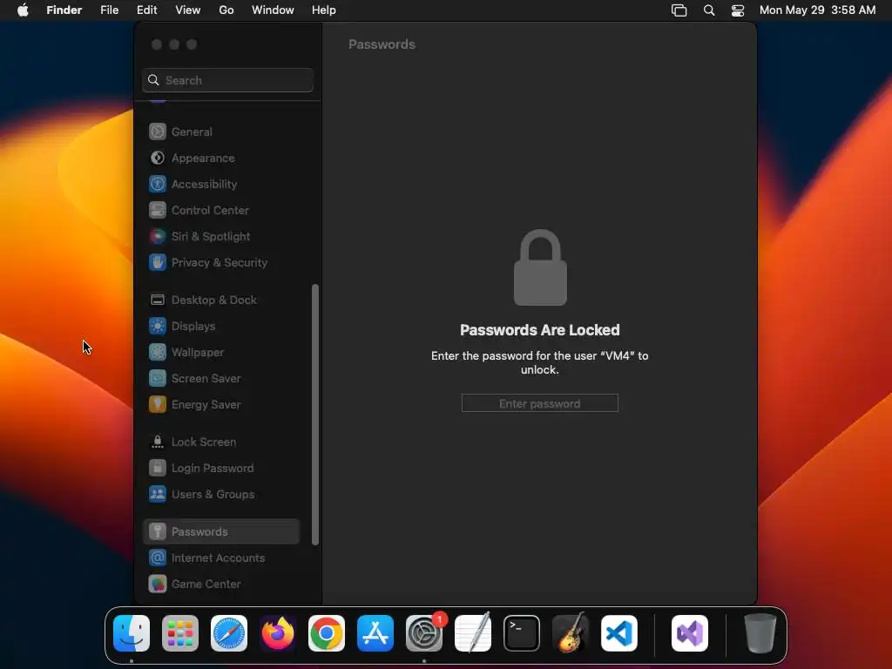The image size is (892, 669).
Task: Launch Google Chrome from the Dock
Action: [327, 633]
